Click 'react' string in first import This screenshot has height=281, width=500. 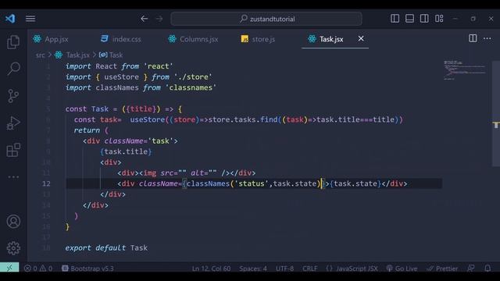click(158, 66)
